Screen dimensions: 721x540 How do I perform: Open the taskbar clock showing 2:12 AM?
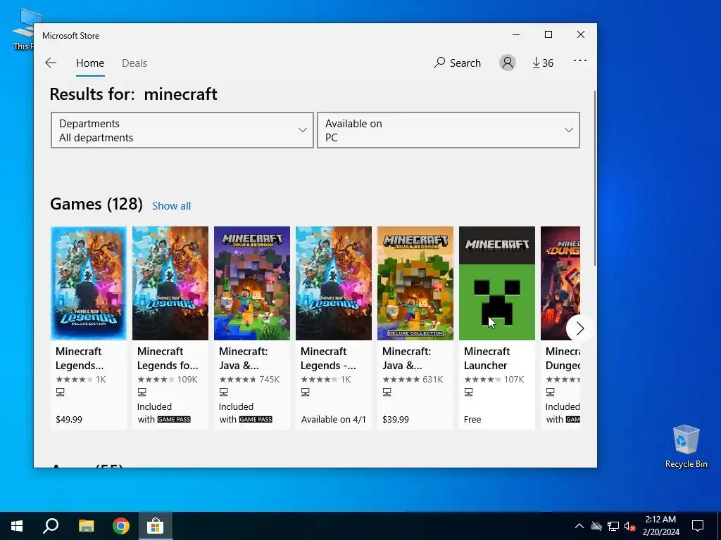pos(660,526)
